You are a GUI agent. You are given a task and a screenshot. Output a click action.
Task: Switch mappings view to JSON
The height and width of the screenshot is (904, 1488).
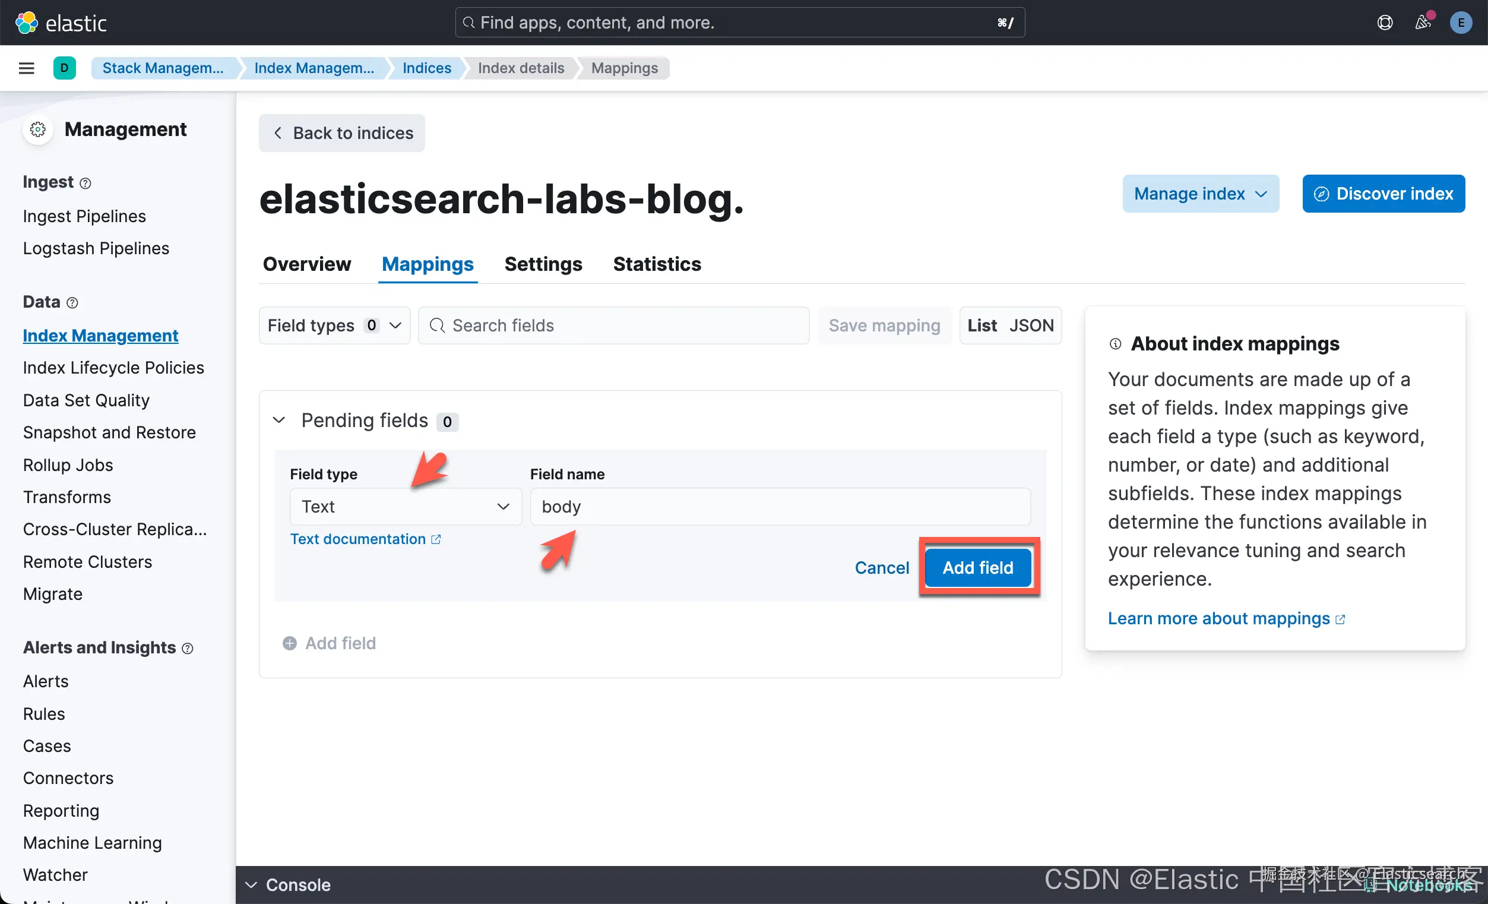point(1031,325)
